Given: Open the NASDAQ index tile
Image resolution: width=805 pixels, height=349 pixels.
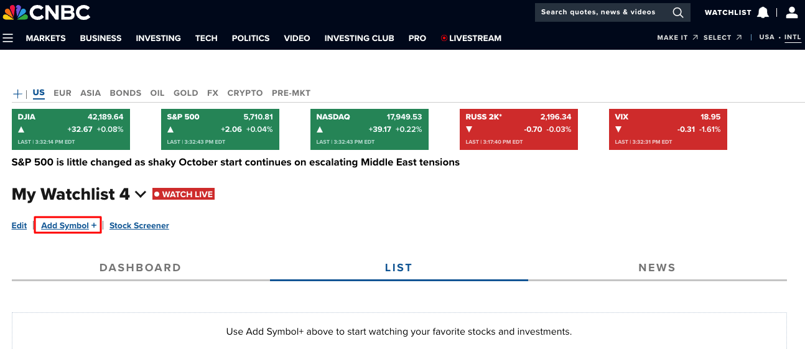Looking at the screenshot, I should pyautogui.click(x=369, y=129).
